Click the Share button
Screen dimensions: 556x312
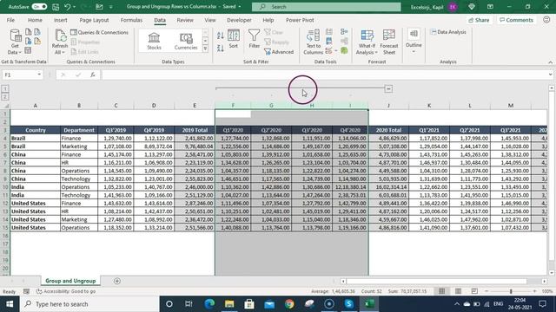pyautogui.click(x=479, y=20)
